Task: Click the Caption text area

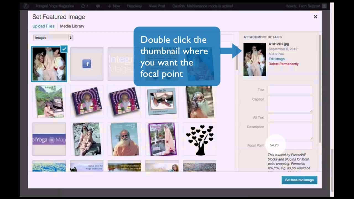Action: click(290, 104)
